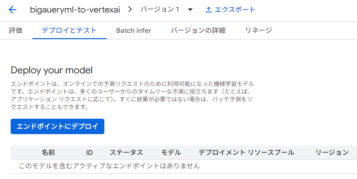The image size is (357, 179).
Task: Go back using the left arrow icon
Action: click(13, 10)
